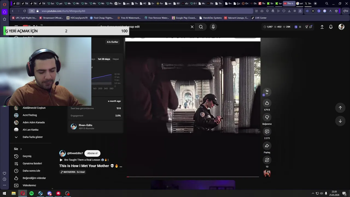Change playback speed via 1x button
This screenshot has width=350, height=197.
(x=267, y=92)
